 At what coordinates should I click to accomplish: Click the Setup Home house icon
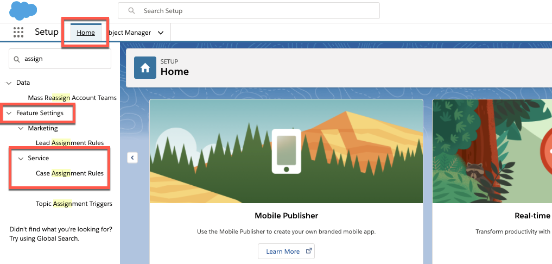click(x=145, y=68)
